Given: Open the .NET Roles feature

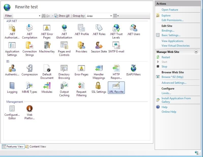Looking at the screenshot, I should 99,30.
